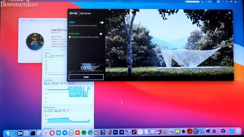Open Intel Power Gadget from the Dock

[x=14, y=133]
